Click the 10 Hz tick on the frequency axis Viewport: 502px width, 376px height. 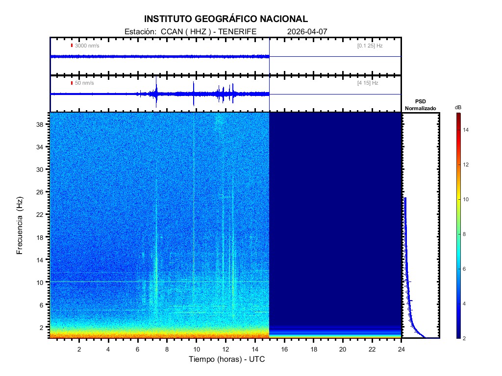tap(43, 282)
